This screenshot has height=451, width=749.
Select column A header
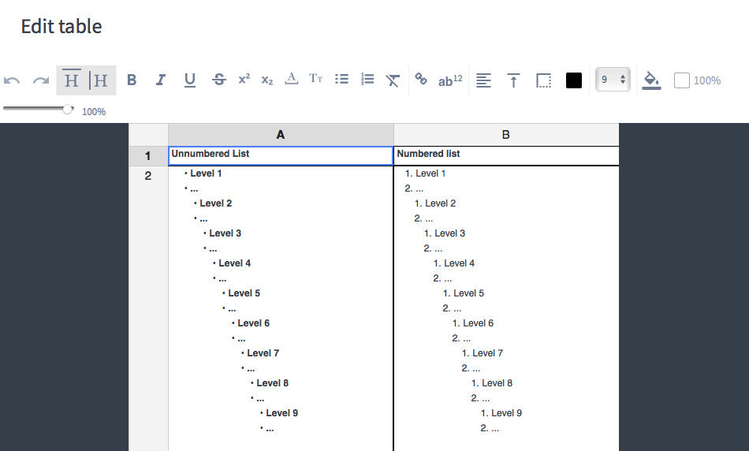click(281, 135)
